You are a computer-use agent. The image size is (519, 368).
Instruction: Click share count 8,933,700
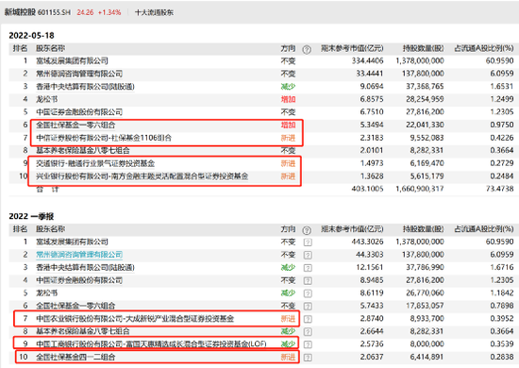point(427,319)
